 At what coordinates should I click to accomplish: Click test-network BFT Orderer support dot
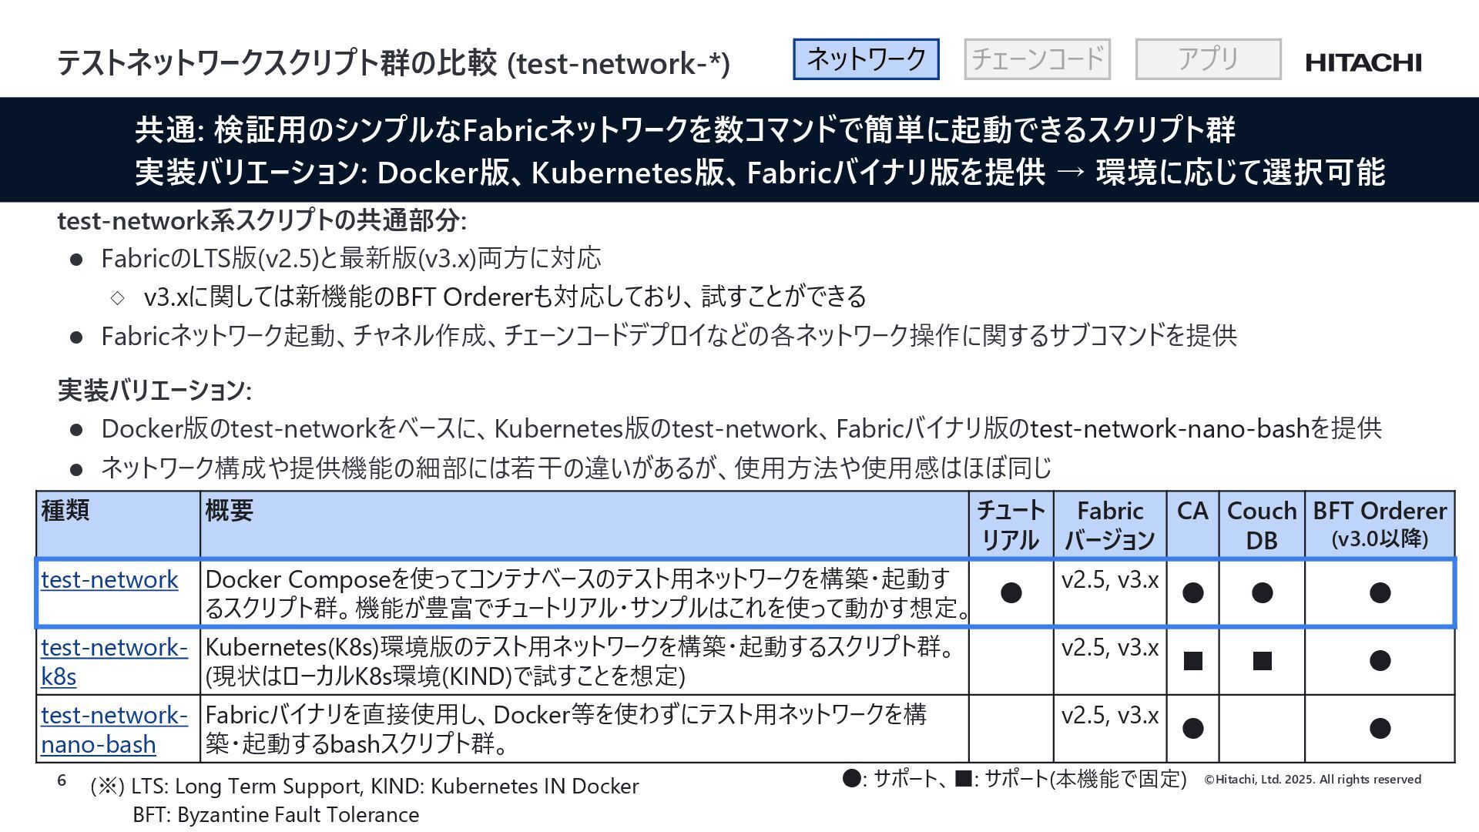1380,592
